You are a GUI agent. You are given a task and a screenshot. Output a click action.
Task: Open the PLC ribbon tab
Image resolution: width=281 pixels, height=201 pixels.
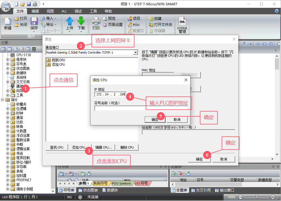coord(64,11)
